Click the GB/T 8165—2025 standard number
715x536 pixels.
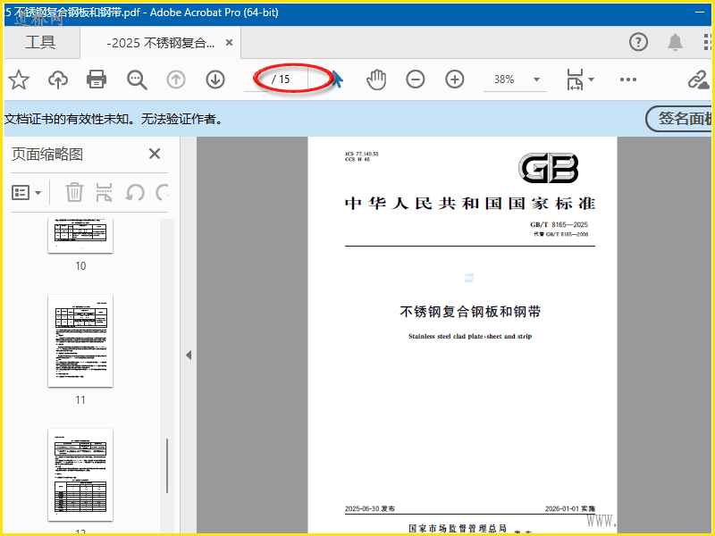[559, 224]
